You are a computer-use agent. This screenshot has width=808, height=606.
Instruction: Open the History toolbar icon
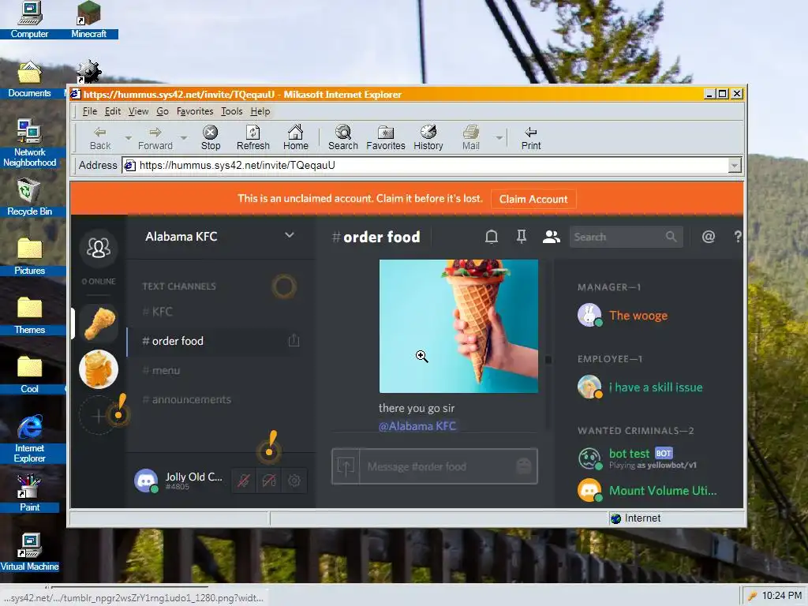click(x=428, y=138)
